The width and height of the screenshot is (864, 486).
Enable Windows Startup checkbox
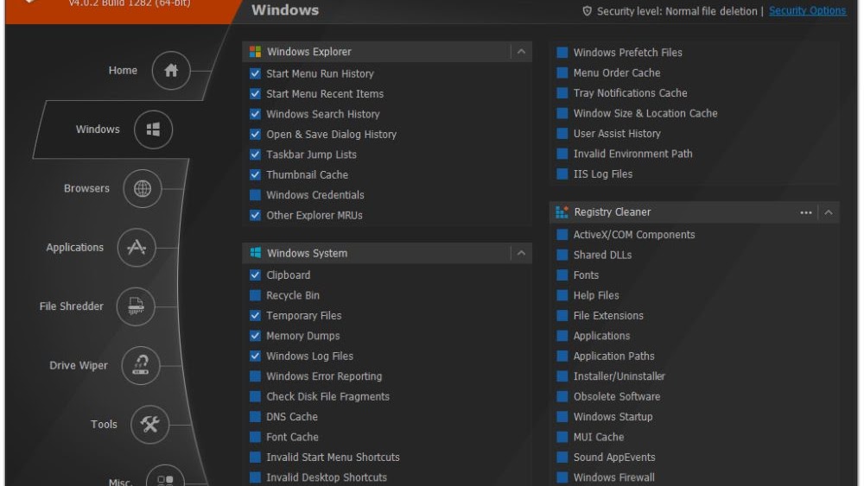tap(562, 417)
